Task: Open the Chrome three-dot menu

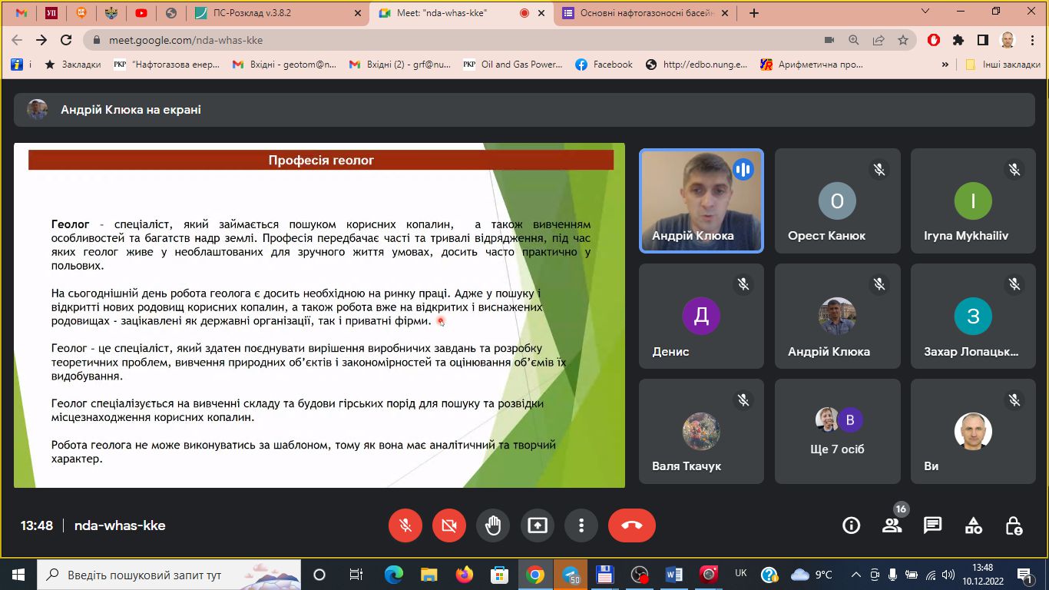Action: (1032, 40)
